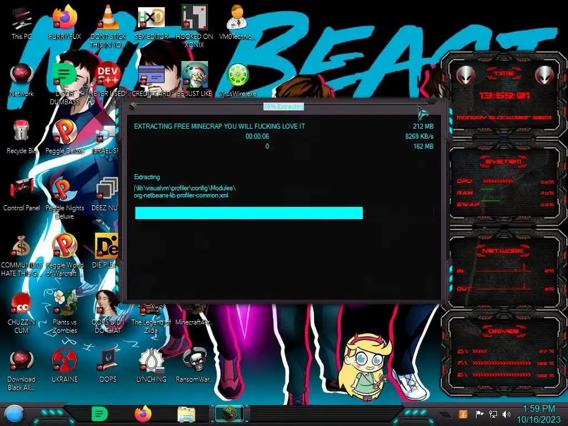Open the green chat app on the taskbar

coord(100,414)
